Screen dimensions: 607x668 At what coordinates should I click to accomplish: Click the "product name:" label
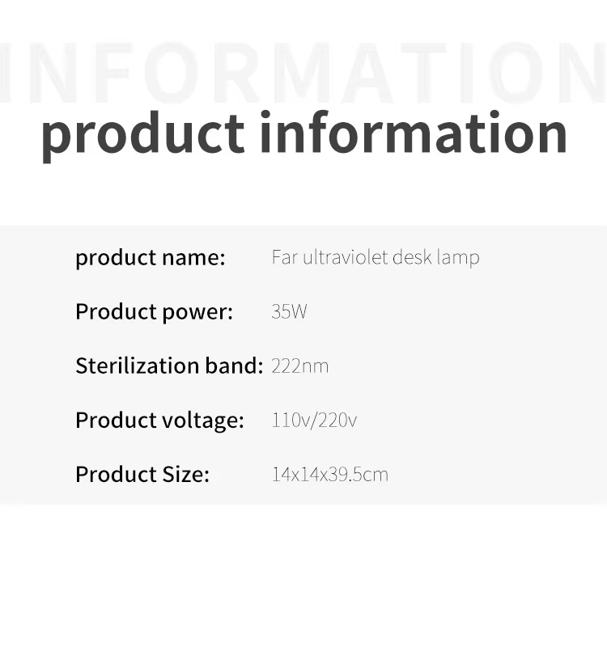150,257
